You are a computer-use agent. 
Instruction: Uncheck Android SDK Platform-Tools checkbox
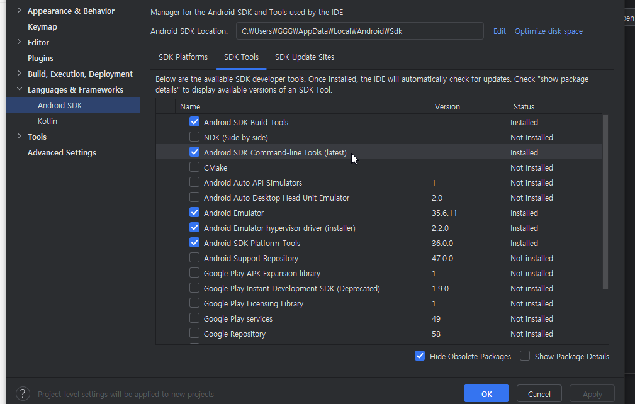click(194, 242)
